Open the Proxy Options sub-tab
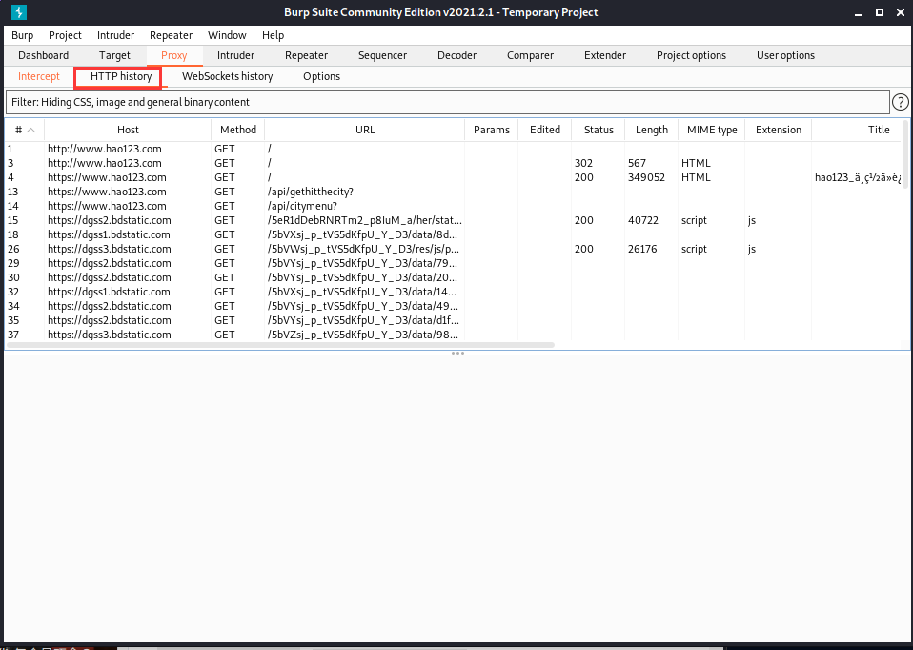The height and width of the screenshot is (650, 913). (321, 76)
